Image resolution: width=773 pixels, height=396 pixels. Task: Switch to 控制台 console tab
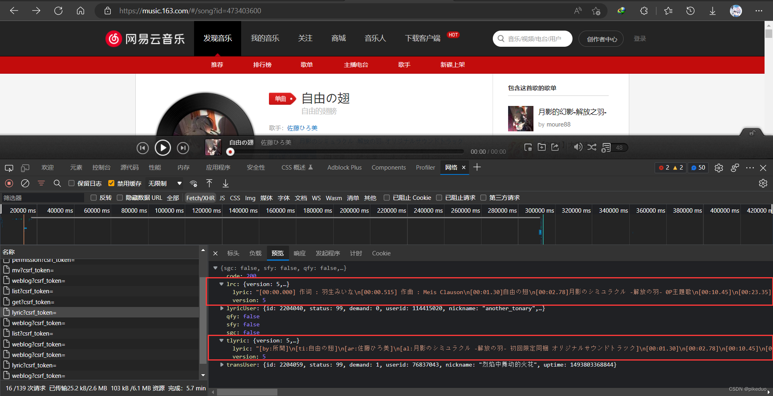[x=101, y=168]
